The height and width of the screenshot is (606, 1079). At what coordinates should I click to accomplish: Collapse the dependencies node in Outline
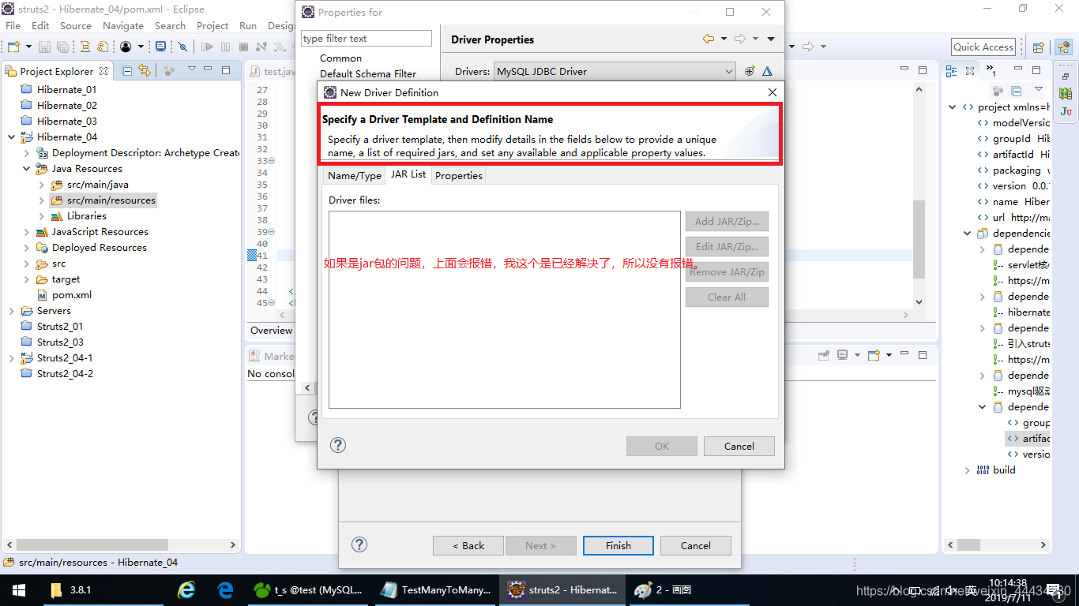(x=968, y=233)
